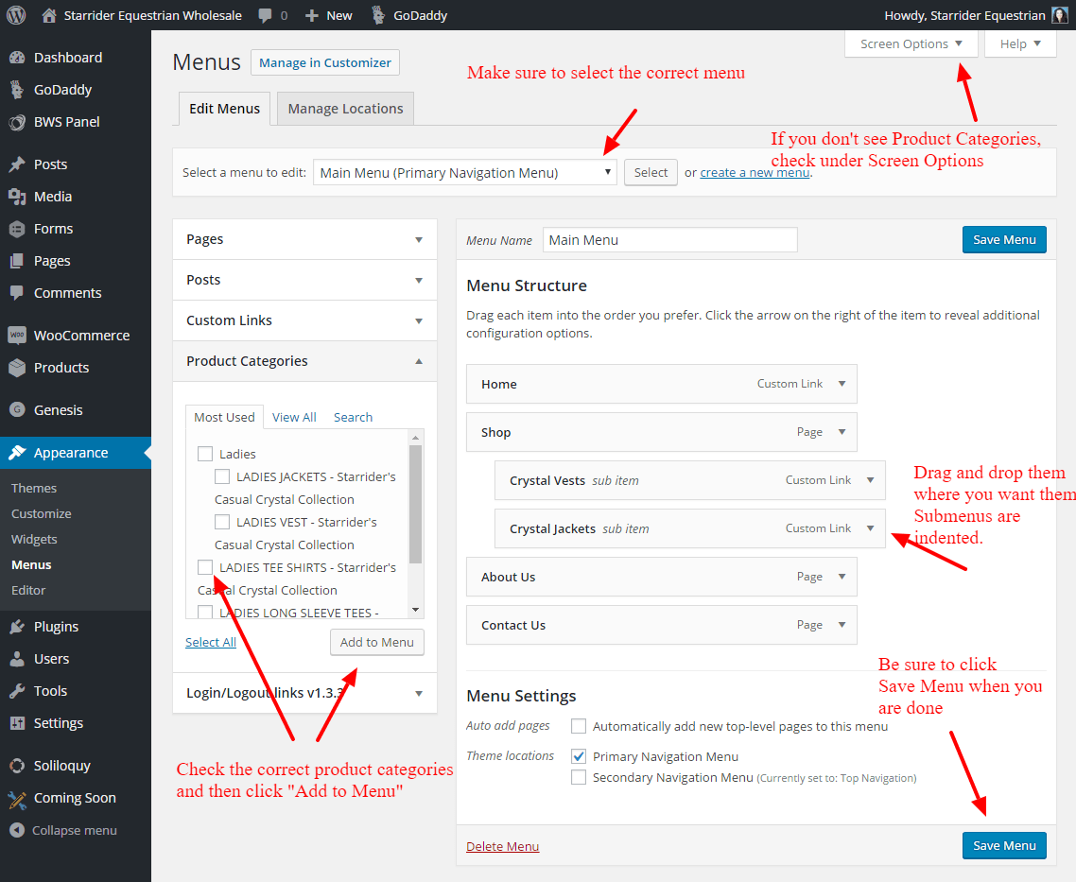Click the Add to Menu button
The width and height of the screenshot is (1076, 882).
pos(376,642)
